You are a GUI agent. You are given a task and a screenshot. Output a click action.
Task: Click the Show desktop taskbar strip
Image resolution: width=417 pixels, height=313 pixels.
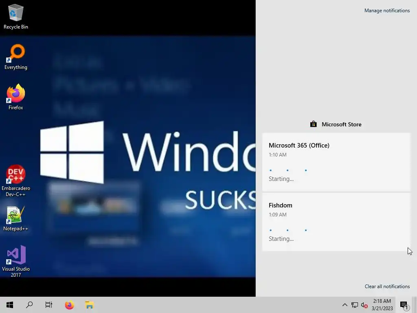click(x=415, y=305)
